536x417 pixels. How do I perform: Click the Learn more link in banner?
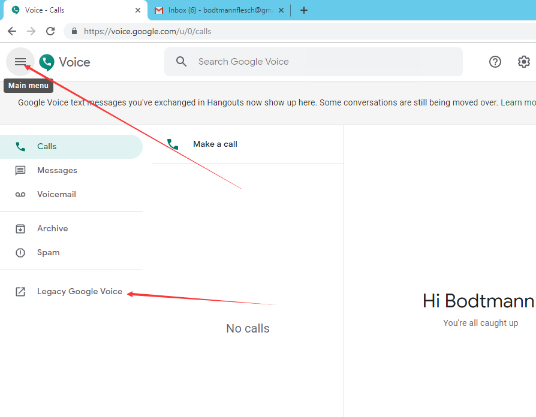(518, 102)
